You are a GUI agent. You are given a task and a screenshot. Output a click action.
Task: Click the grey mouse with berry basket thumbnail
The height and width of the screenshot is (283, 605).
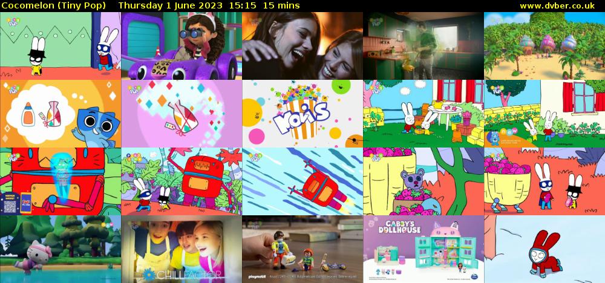click(x=423, y=181)
